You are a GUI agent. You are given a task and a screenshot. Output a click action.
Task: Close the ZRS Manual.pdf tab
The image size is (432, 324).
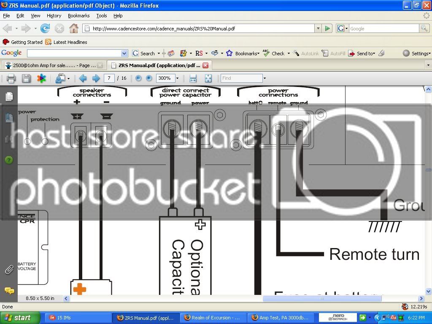pos(205,65)
